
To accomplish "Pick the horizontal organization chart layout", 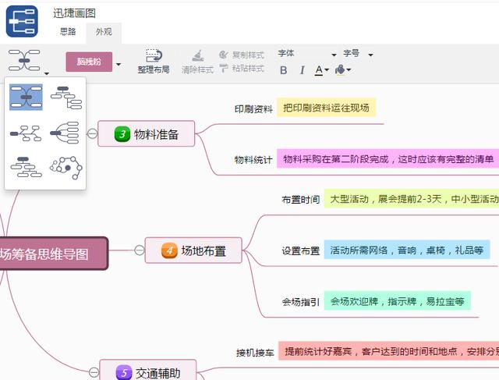I will click(x=26, y=133).
